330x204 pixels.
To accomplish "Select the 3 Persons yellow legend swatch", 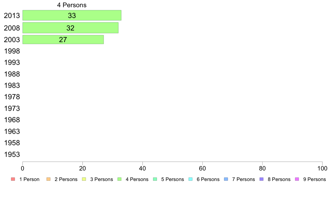I will [84, 179].
